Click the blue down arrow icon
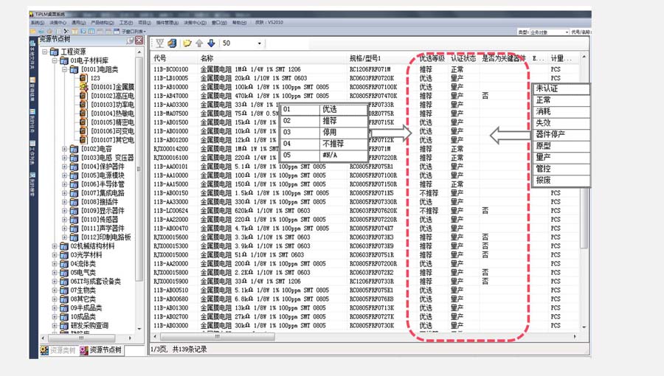This screenshot has width=664, height=376. (x=211, y=43)
